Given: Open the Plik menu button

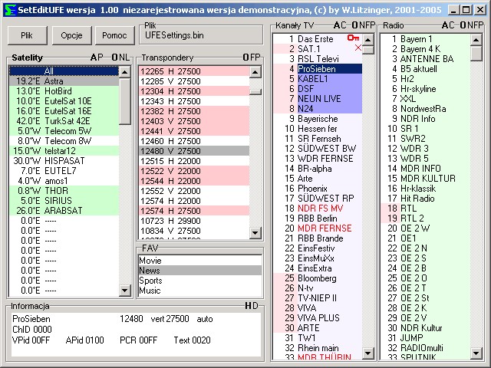Looking at the screenshot, I should click(27, 35).
